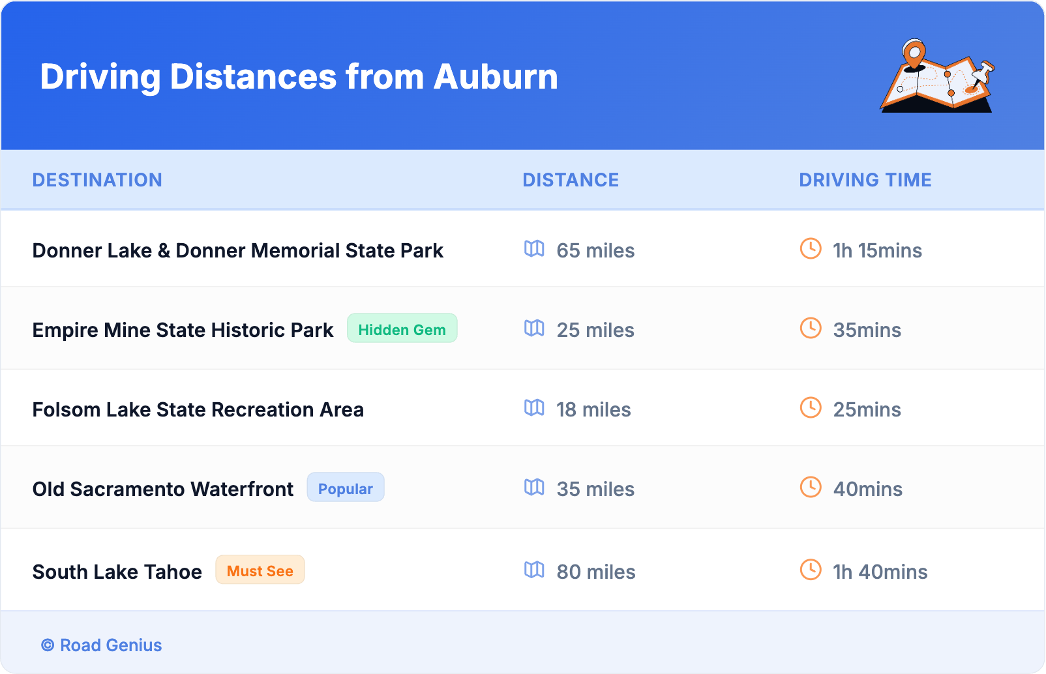Click the clock icon beside 1h 40mins
The height and width of the screenshot is (674, 1046).
tap(811, 570)
